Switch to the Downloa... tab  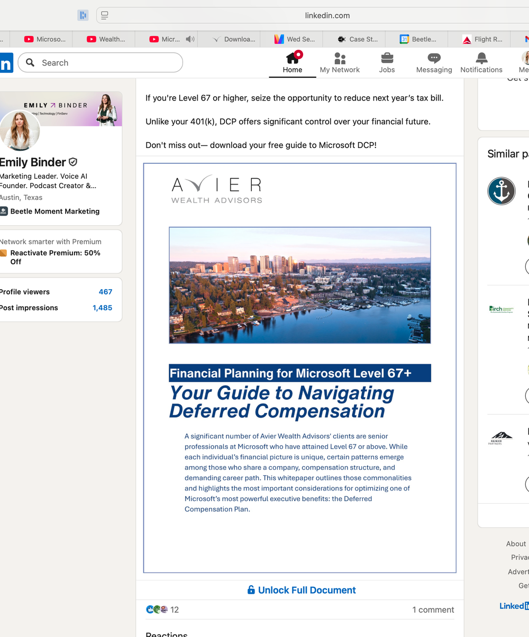tap(233, 39)
